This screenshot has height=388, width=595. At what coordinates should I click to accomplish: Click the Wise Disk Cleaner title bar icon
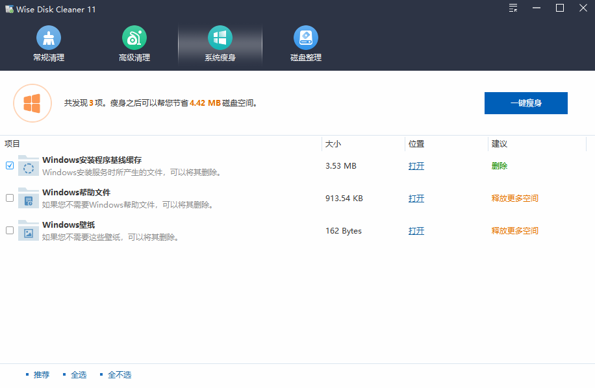click(9, 8)
